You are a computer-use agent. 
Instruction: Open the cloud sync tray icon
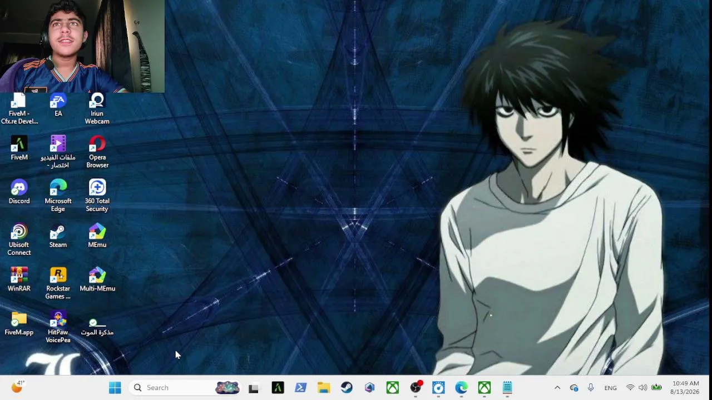[x=574, y=388]
